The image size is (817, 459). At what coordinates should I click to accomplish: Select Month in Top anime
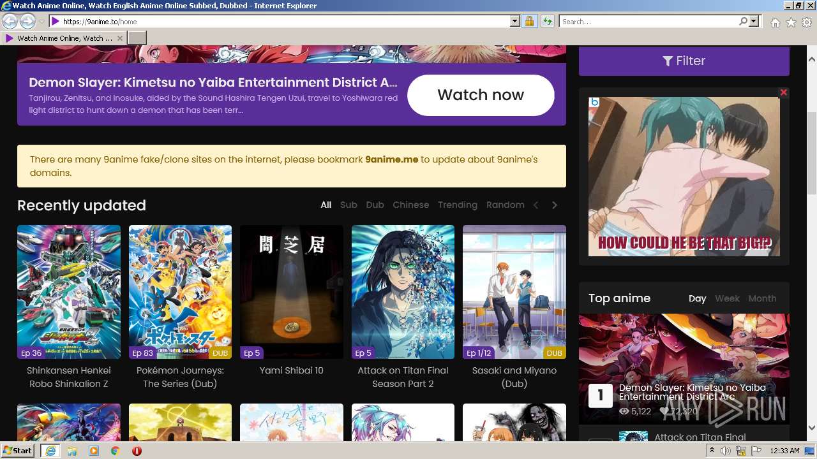click(763, 298)
